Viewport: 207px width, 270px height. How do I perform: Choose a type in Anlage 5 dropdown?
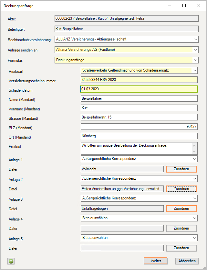point(139,238)
